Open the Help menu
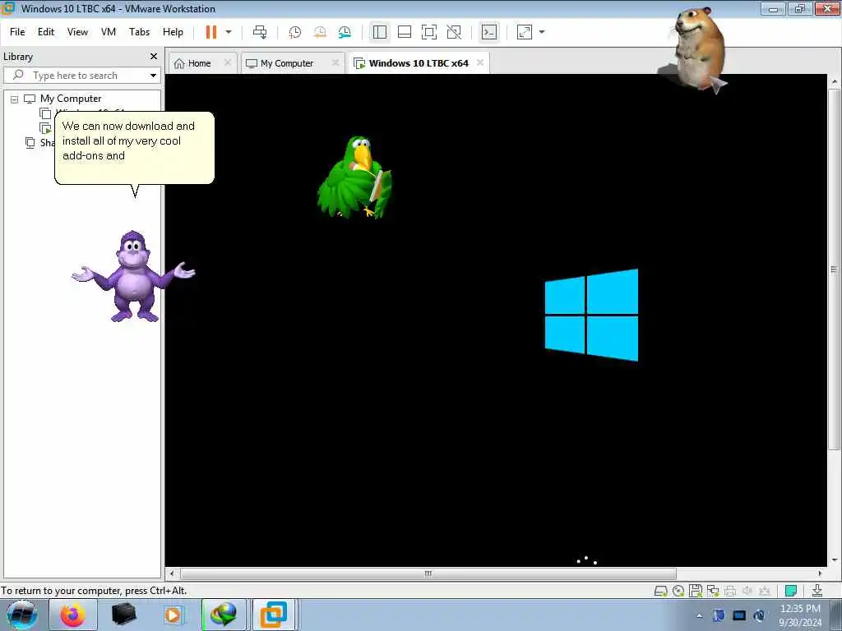This screenshot has width=842, height=631. click(x=173, y=32)
